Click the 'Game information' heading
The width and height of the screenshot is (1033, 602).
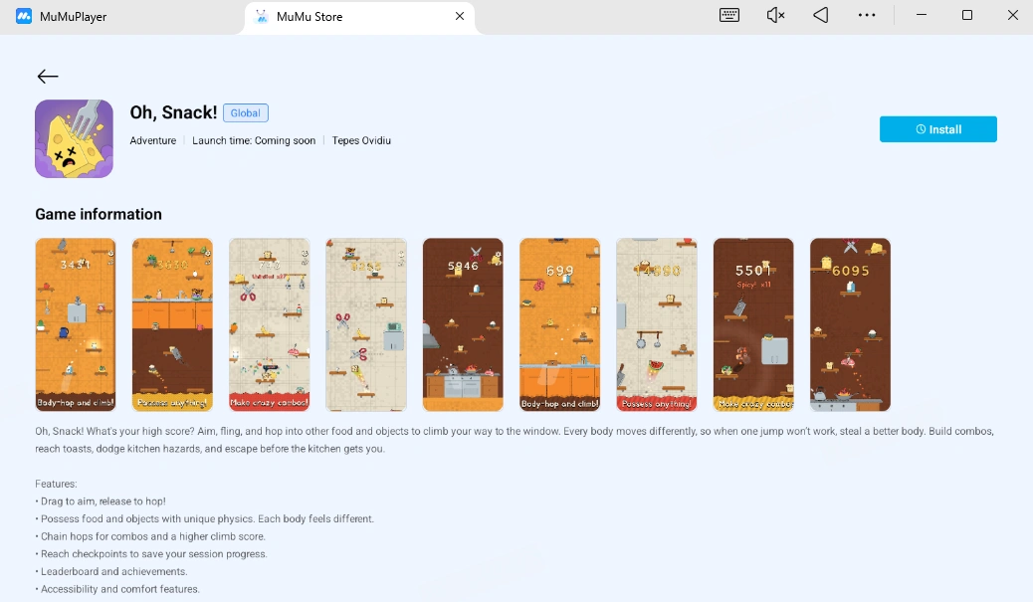click(99, 214)
